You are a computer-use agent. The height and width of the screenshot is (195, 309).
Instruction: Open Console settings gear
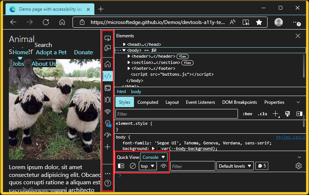tap(299, 166)
